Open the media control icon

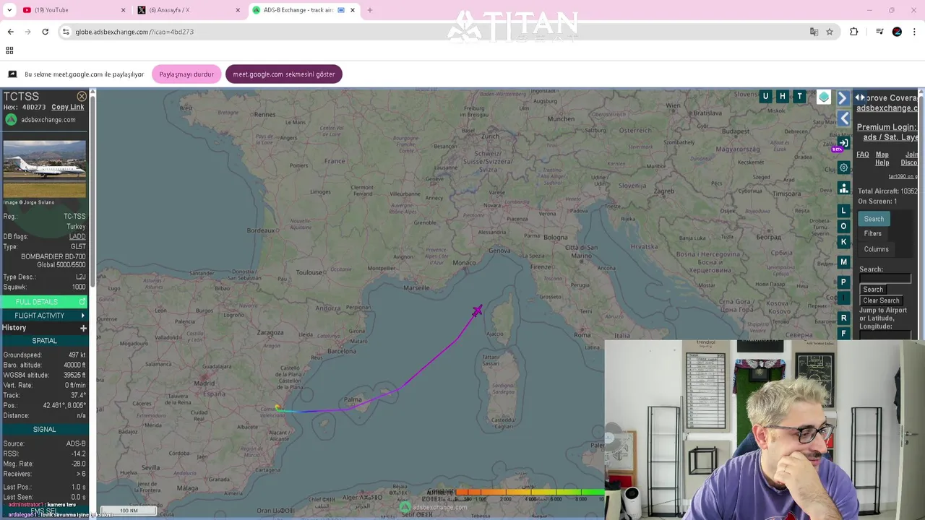[x=879, y=32]
